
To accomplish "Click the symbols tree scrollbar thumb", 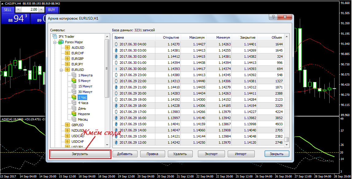I will 107,68.
